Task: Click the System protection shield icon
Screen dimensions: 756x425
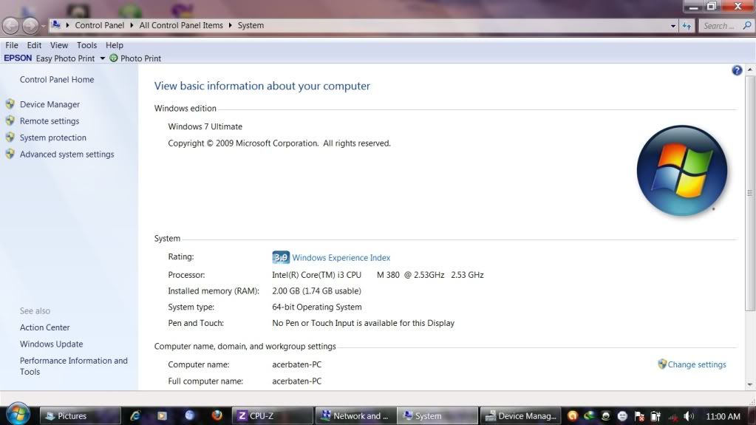Action: click(10, 137)
